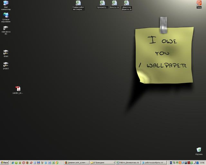Click the orange system tray icon
206x165 pixels.
(x=180, y=163)
